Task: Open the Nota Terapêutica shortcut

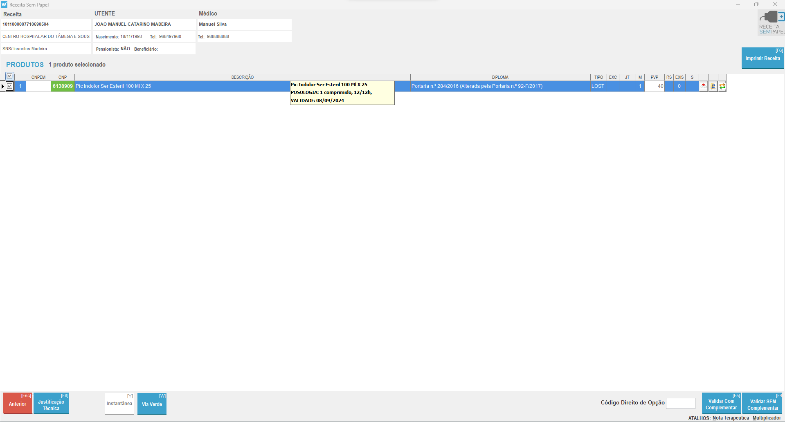Action: [x=731, y=418]
